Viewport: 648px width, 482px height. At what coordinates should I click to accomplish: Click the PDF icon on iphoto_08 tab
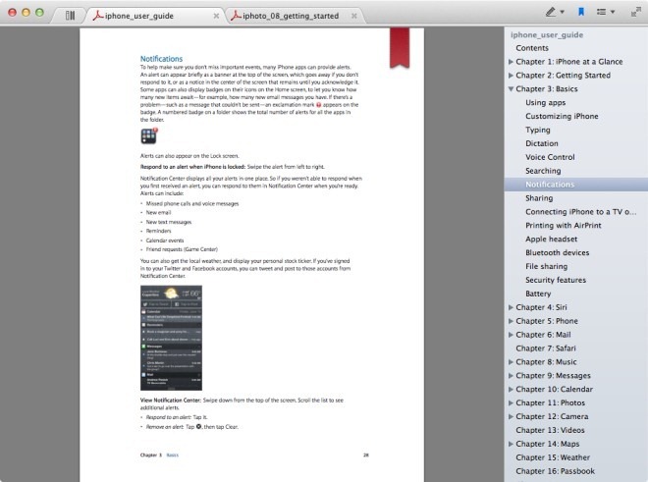click(236, 16)
